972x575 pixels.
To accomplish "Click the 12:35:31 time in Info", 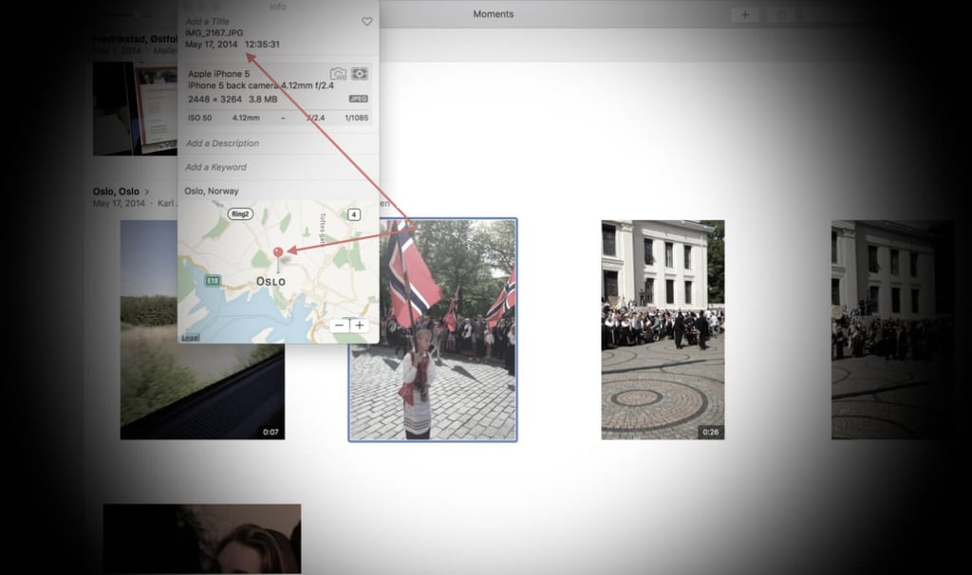I will (x=262, y=45).
